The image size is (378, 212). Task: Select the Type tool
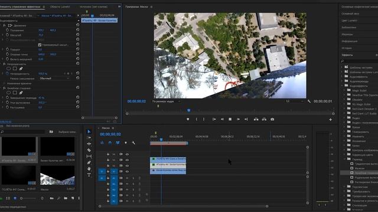tap(89, 175)
